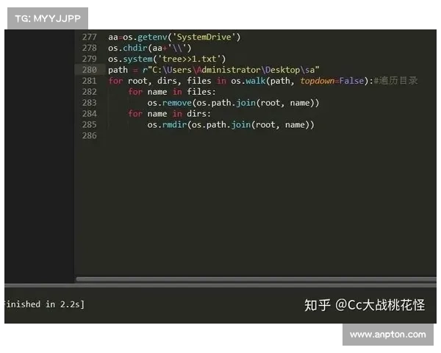The width and height of the screenshot is (441, 353).
Task: Click the os.remove statement
Action: (x=233, y=103)
